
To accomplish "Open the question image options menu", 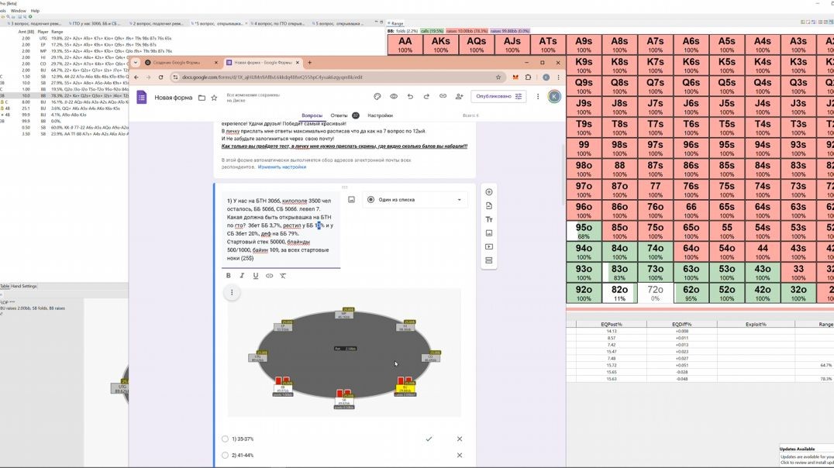I will pos(232,293).
